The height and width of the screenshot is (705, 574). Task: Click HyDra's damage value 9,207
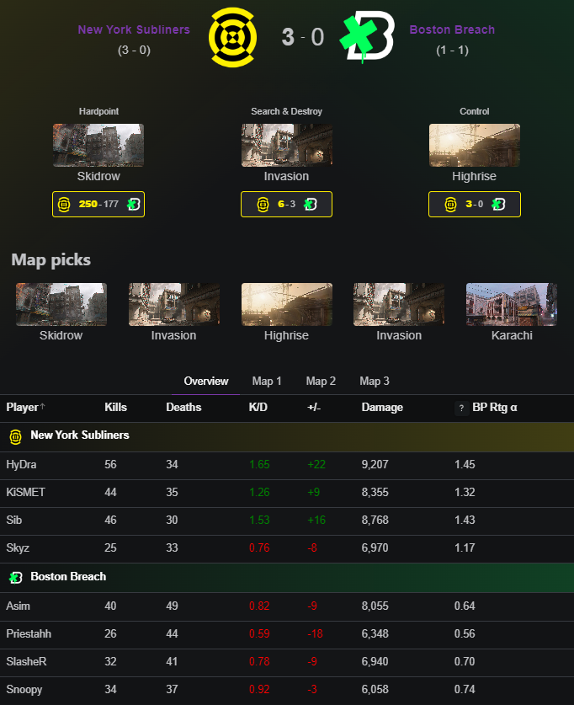(x=375, y=464)
